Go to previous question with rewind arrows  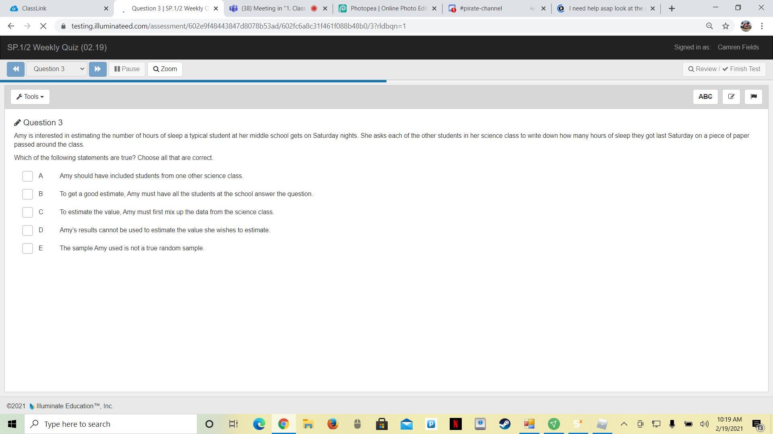click(16, 69)
